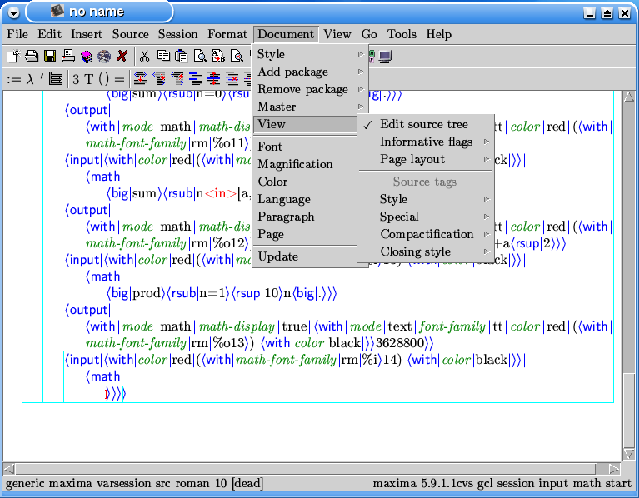Click the window menu button in title bar
Screen dimensions: 639x498
(x=13, y=13)
